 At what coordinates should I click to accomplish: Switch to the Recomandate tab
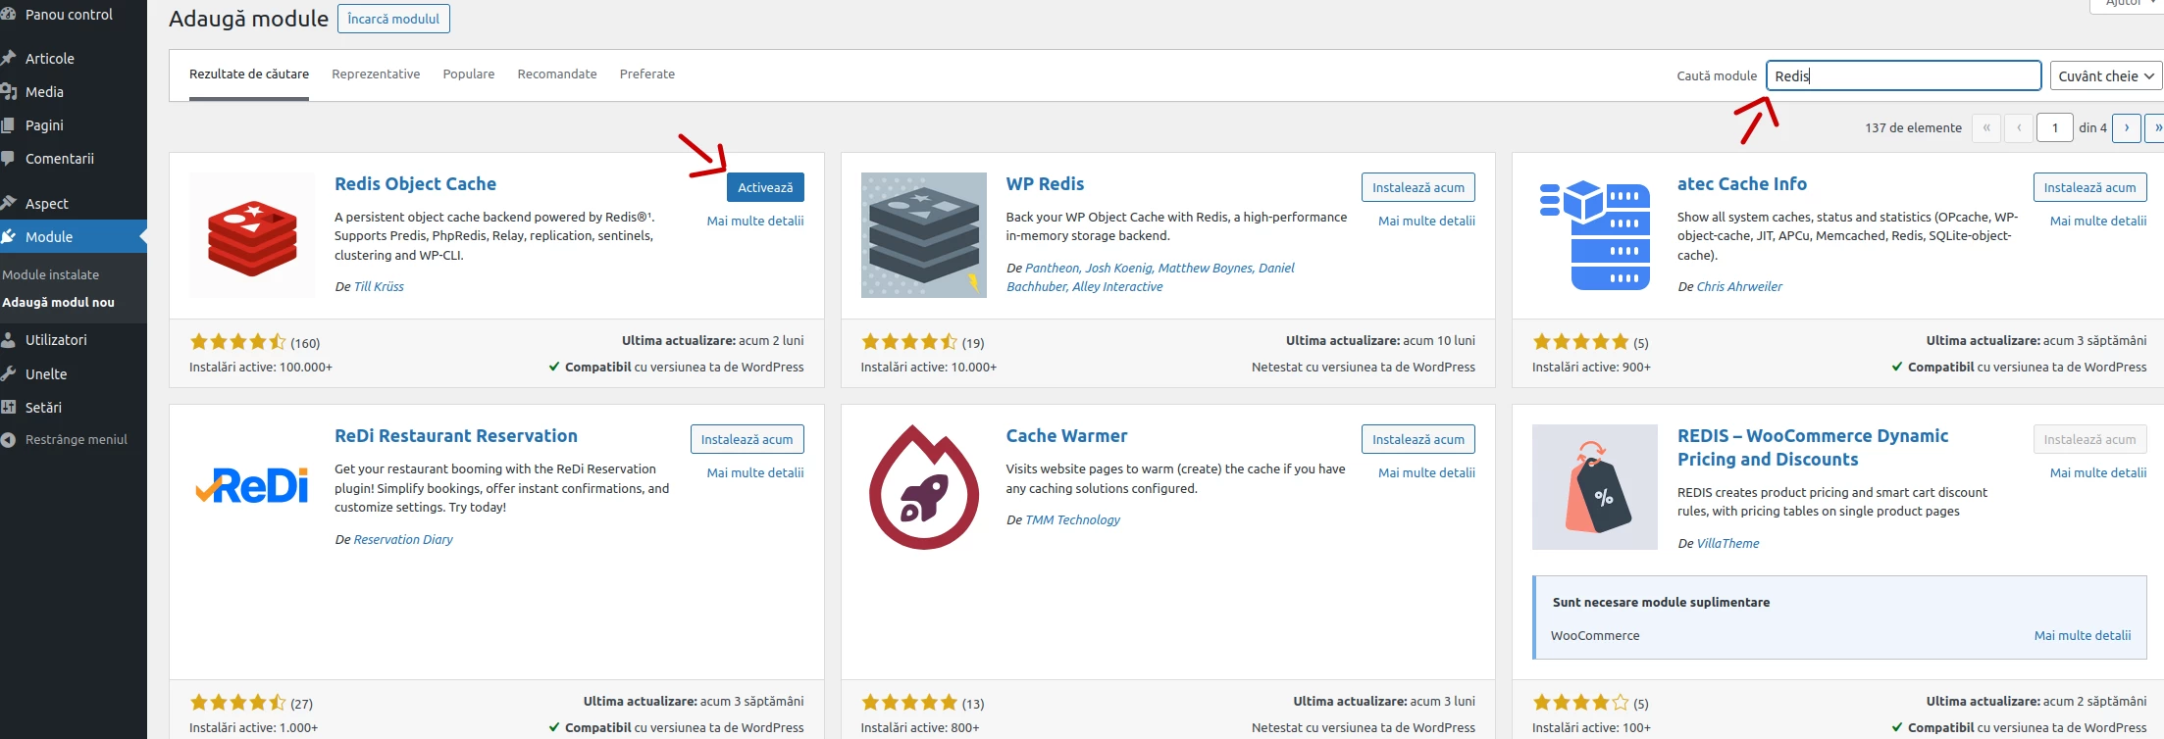tap(556, 74)
